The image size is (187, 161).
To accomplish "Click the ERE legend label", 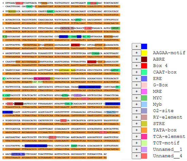I will pos(157,78).
